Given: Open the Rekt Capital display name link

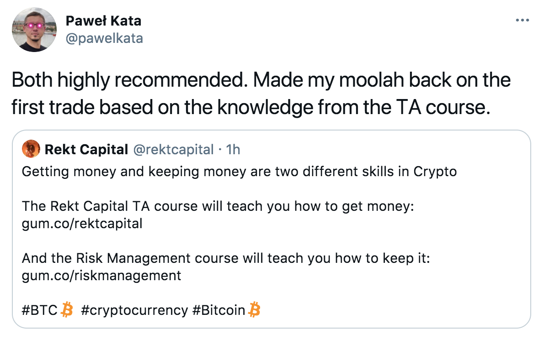Looking at the screenshot, I should (x=86, y=149).
